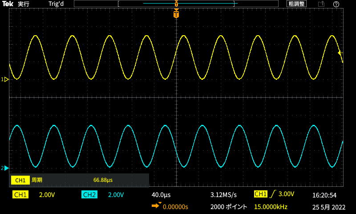Click the waveform record overview bar
Image resolution: width=356 pixels, height=214 pixels.
click(x=176, y=4)
